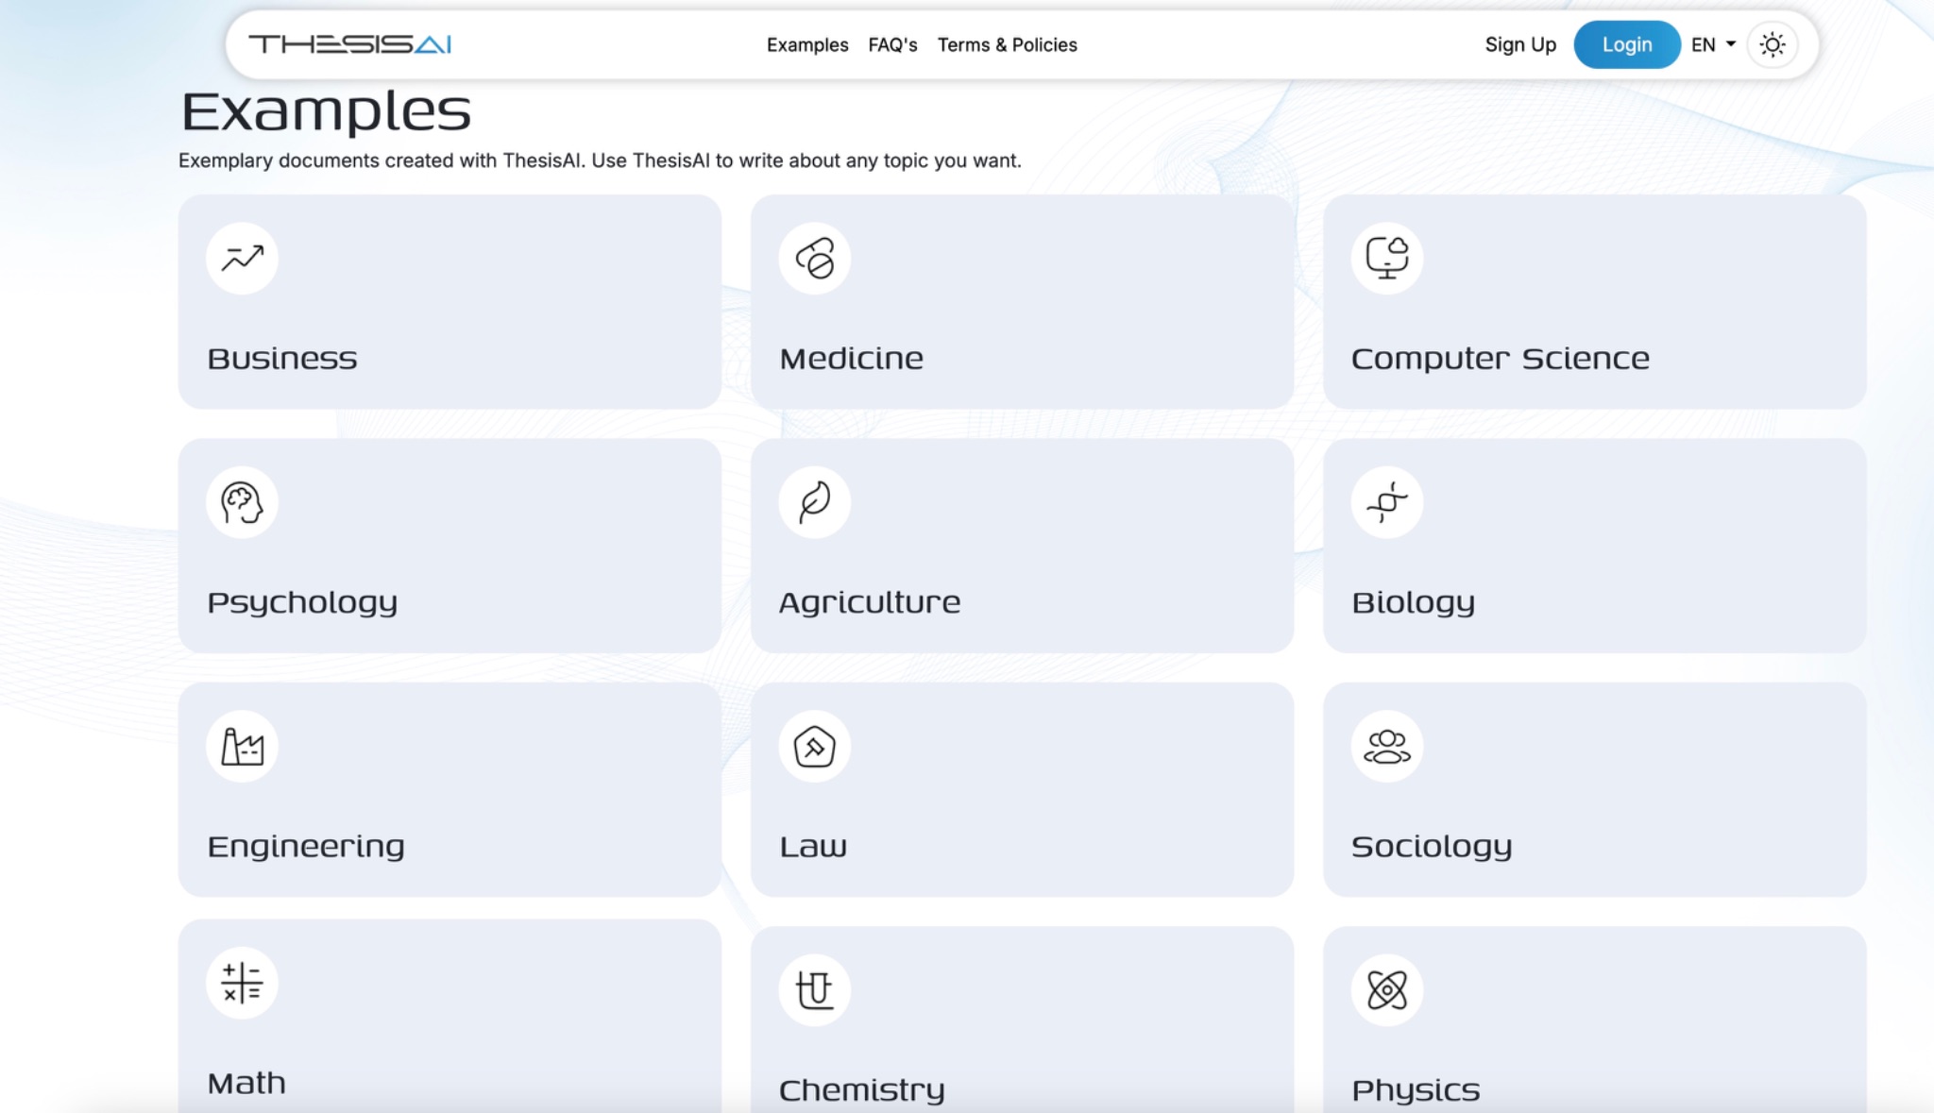This screenshot has height=1113, width=1934.
Task: Select the Psychology head-with-brain icon
Action: click(242, 501)
